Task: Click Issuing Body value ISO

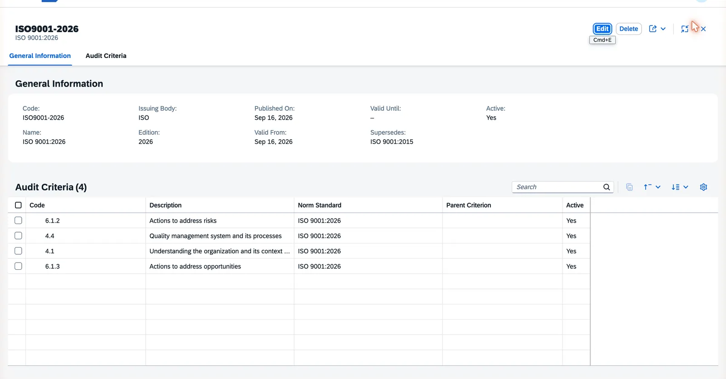Action: tap(144, 118)
